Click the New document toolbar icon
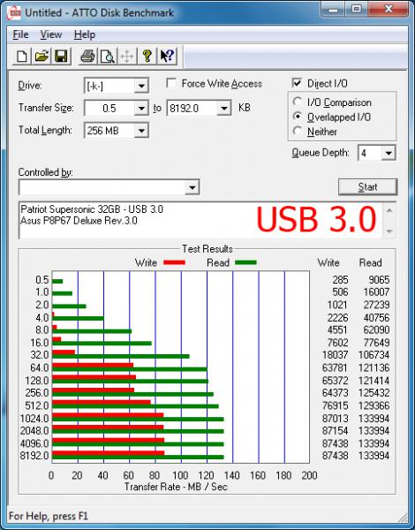The width and height of the screenshot is (415, 530). (22, 57)
